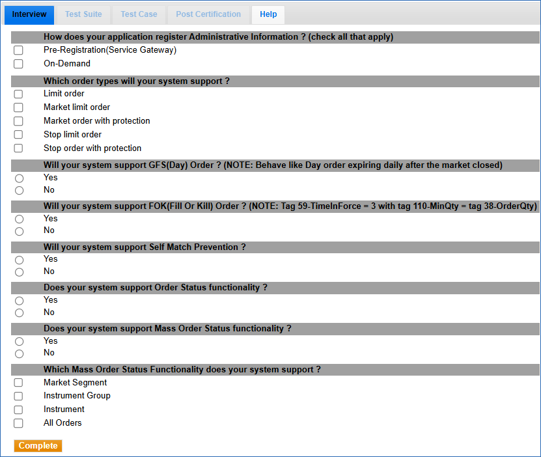This screenshot has width=541, height=457.
Task: Tick the Limit order checkbox
Action: (18, 94)
